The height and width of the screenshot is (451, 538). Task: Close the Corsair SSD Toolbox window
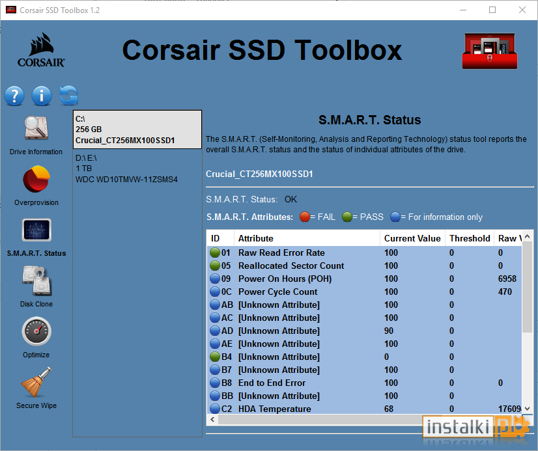pos(522,10)
